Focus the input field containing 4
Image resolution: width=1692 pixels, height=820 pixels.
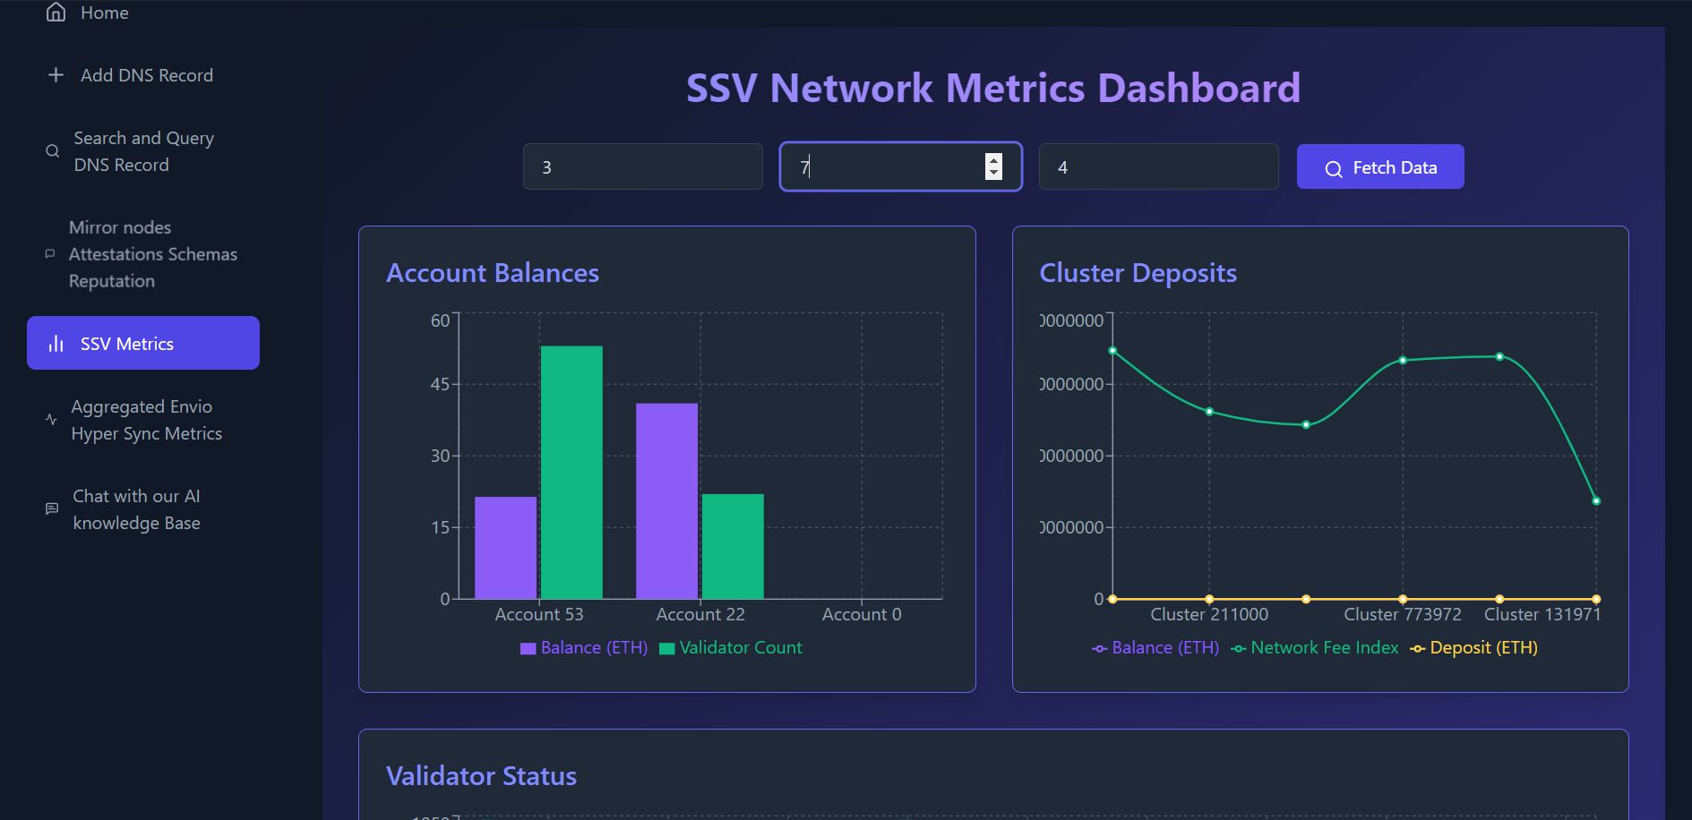pyautogui.click(x=1159, y=167)
